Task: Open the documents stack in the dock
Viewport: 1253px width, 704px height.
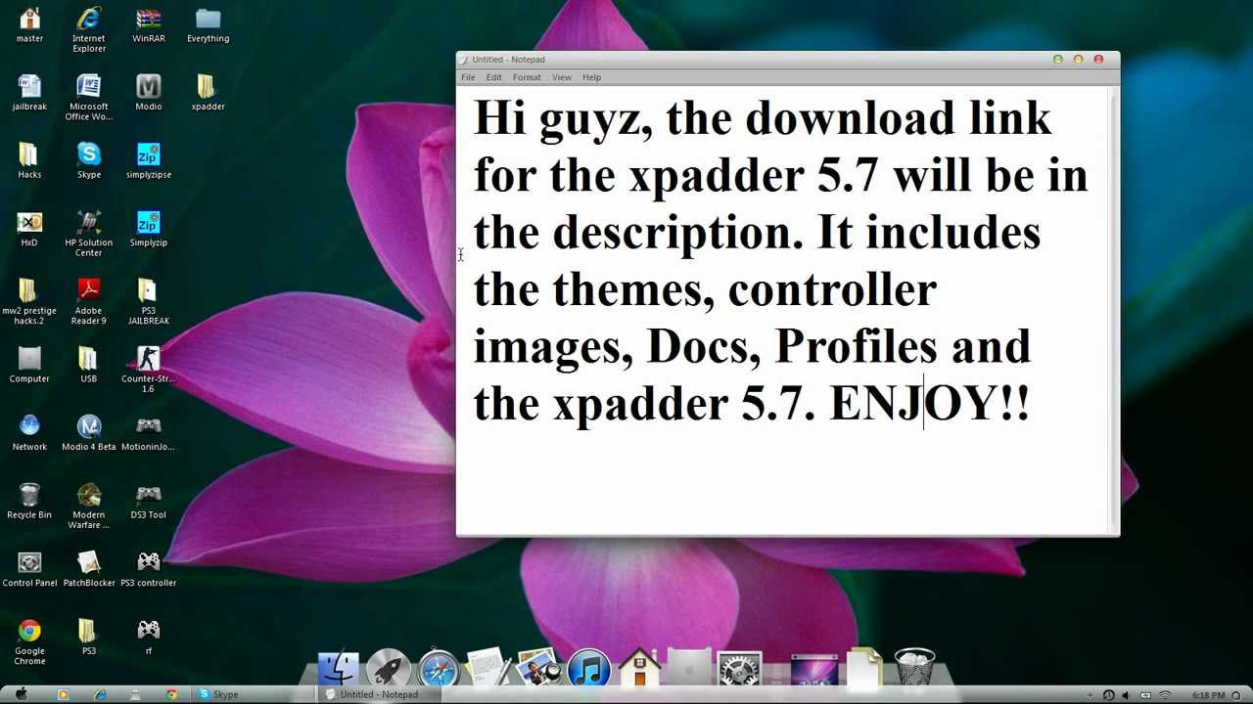Action: [865, 668]
